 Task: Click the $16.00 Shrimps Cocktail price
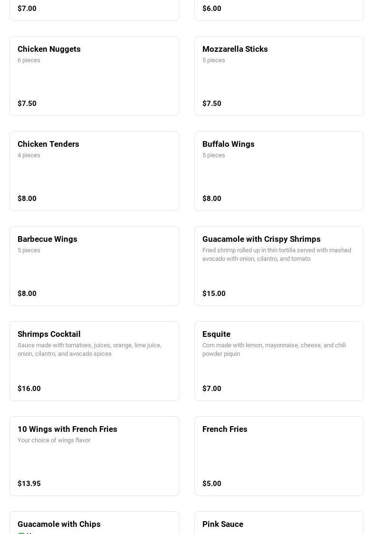pyautogui.click(x=29, y=388)
